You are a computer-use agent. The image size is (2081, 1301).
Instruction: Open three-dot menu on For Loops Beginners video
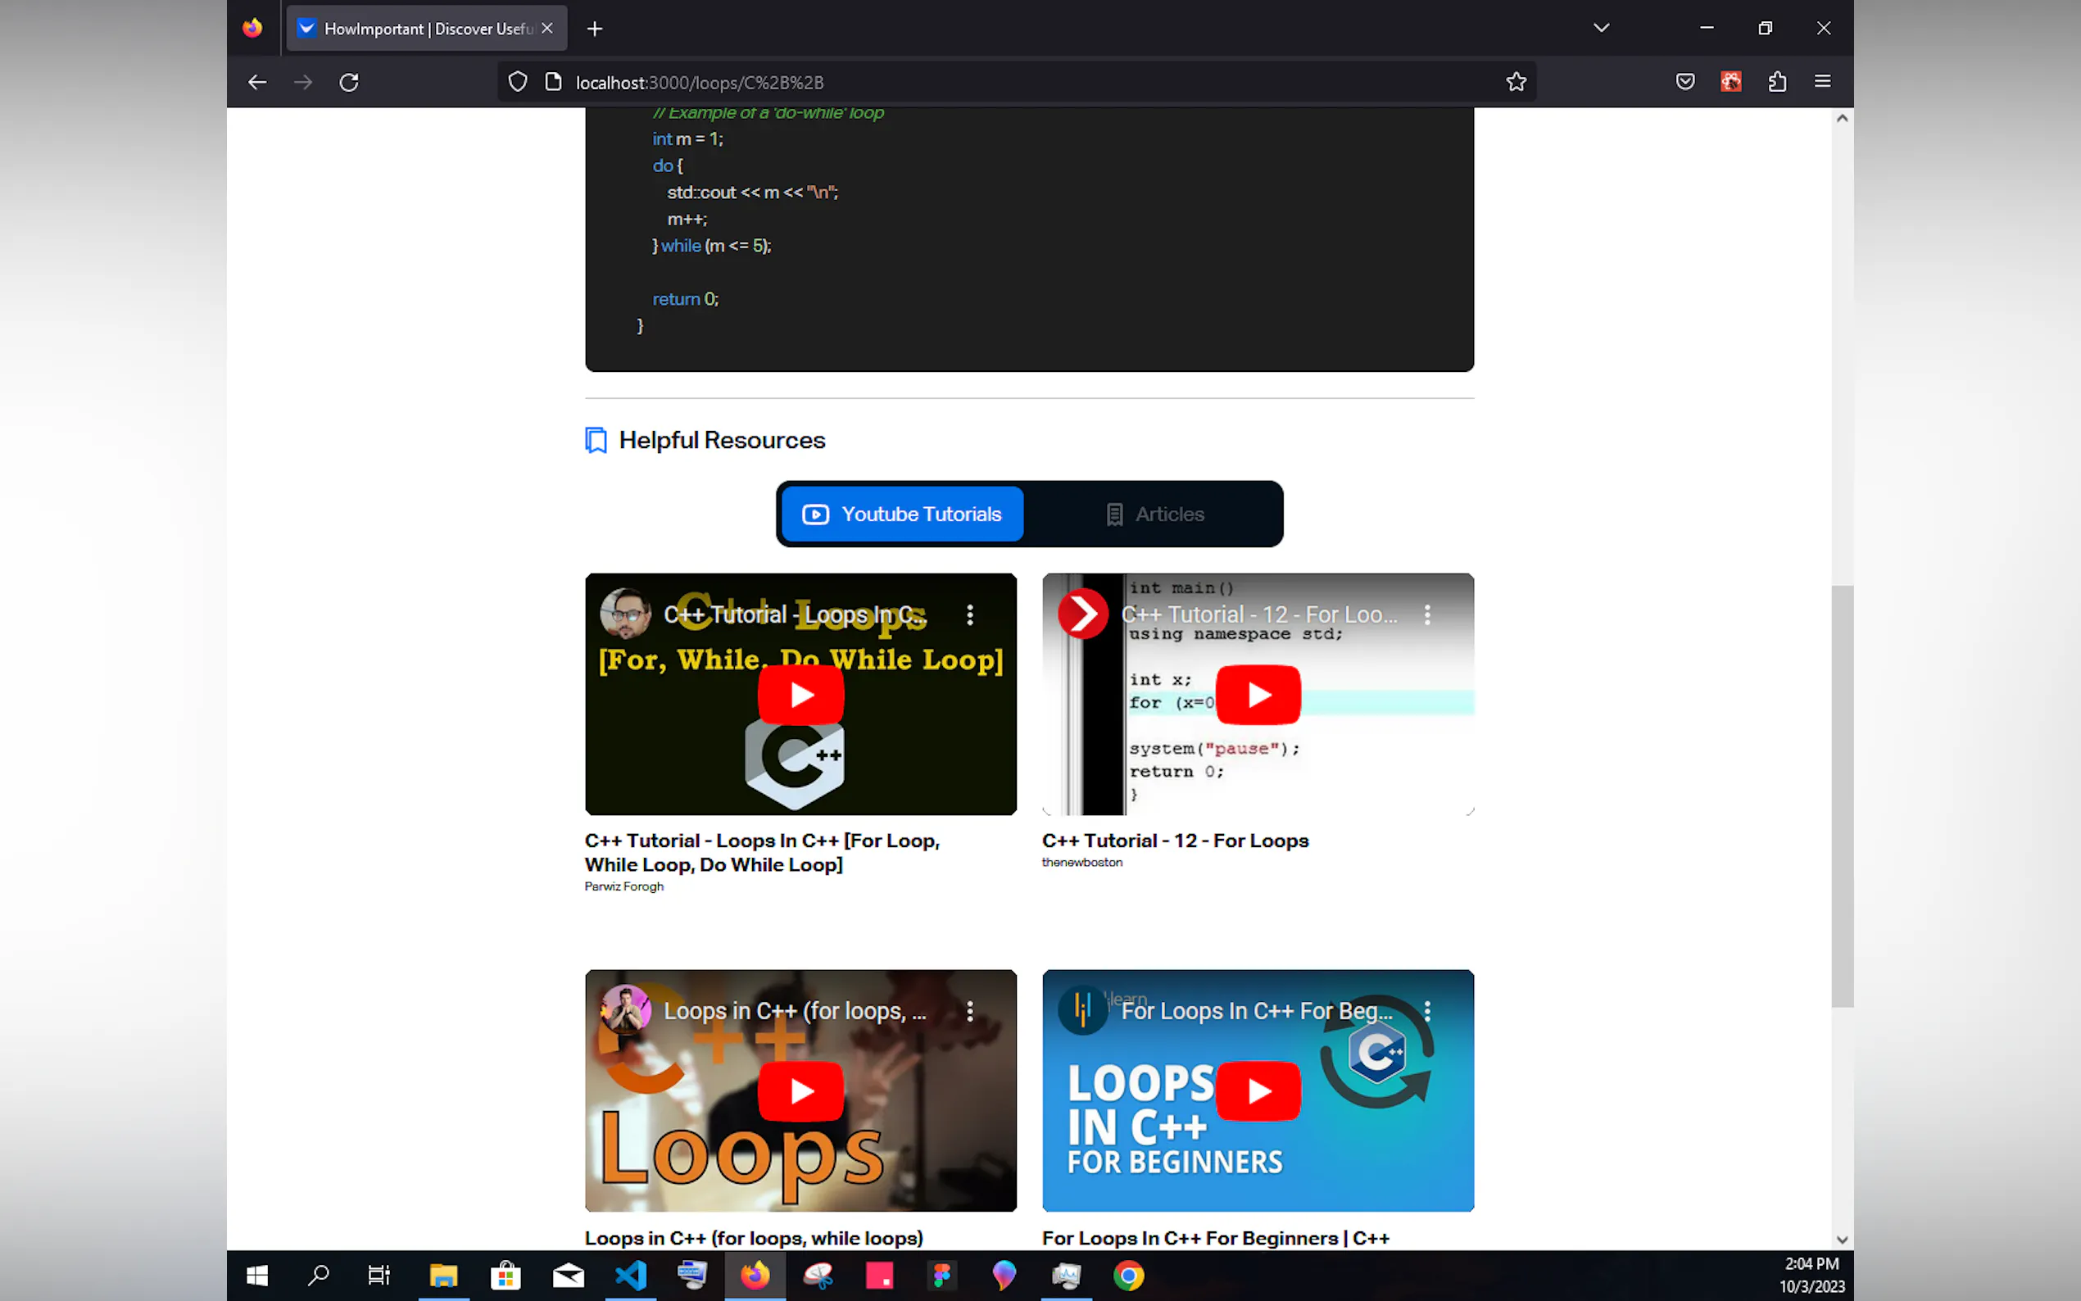[1427, 1011]
